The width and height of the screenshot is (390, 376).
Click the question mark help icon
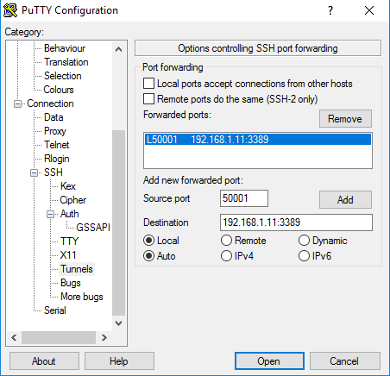[330, 10]
